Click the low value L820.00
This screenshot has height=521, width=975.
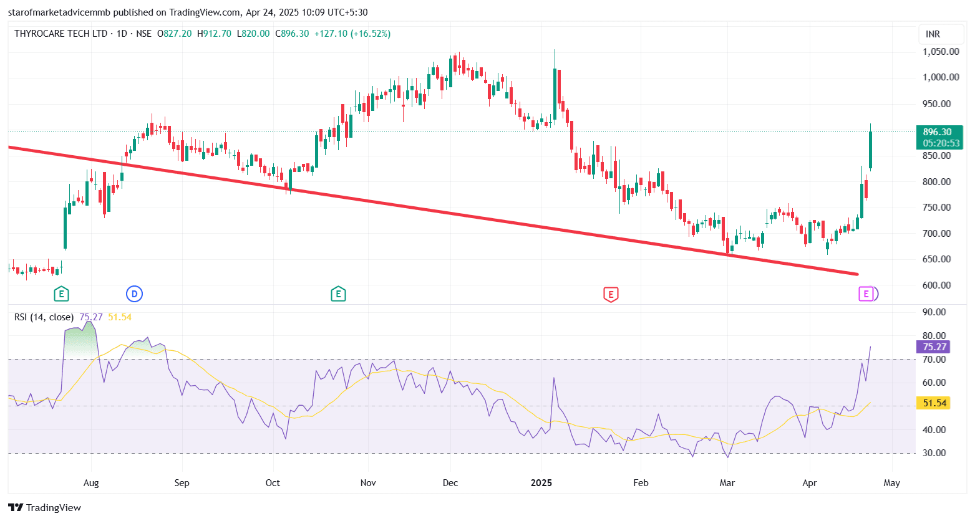(x=253, y=34)
